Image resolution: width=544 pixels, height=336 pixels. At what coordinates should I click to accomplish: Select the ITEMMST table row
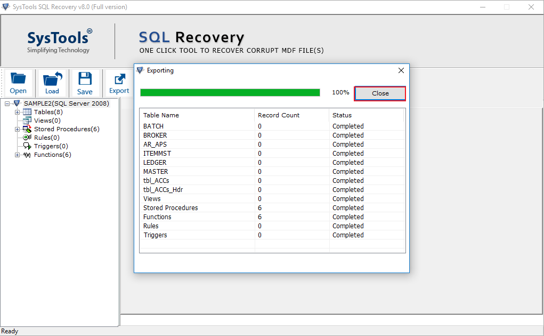[272, 153]
